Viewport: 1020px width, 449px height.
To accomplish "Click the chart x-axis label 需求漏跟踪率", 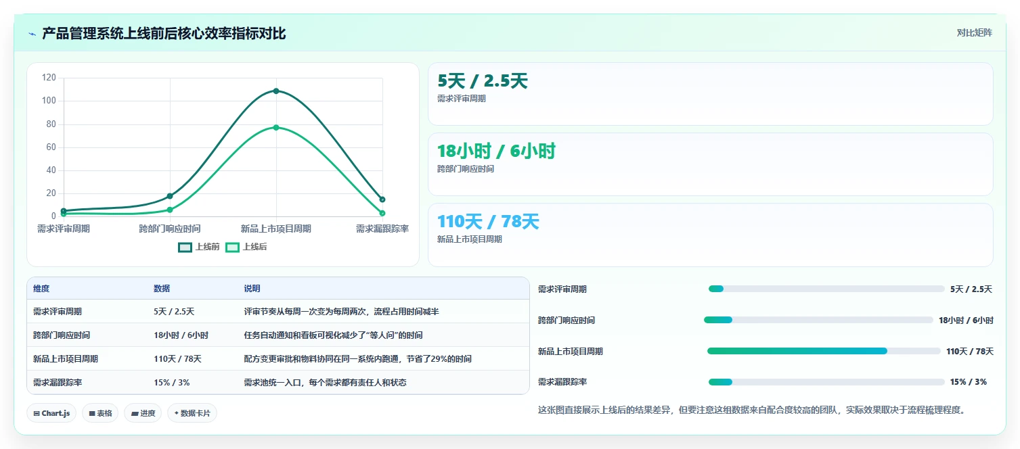I will (382, 229).
